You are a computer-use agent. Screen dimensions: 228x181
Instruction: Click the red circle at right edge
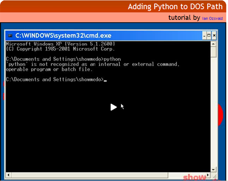click(x=221, y=115)
